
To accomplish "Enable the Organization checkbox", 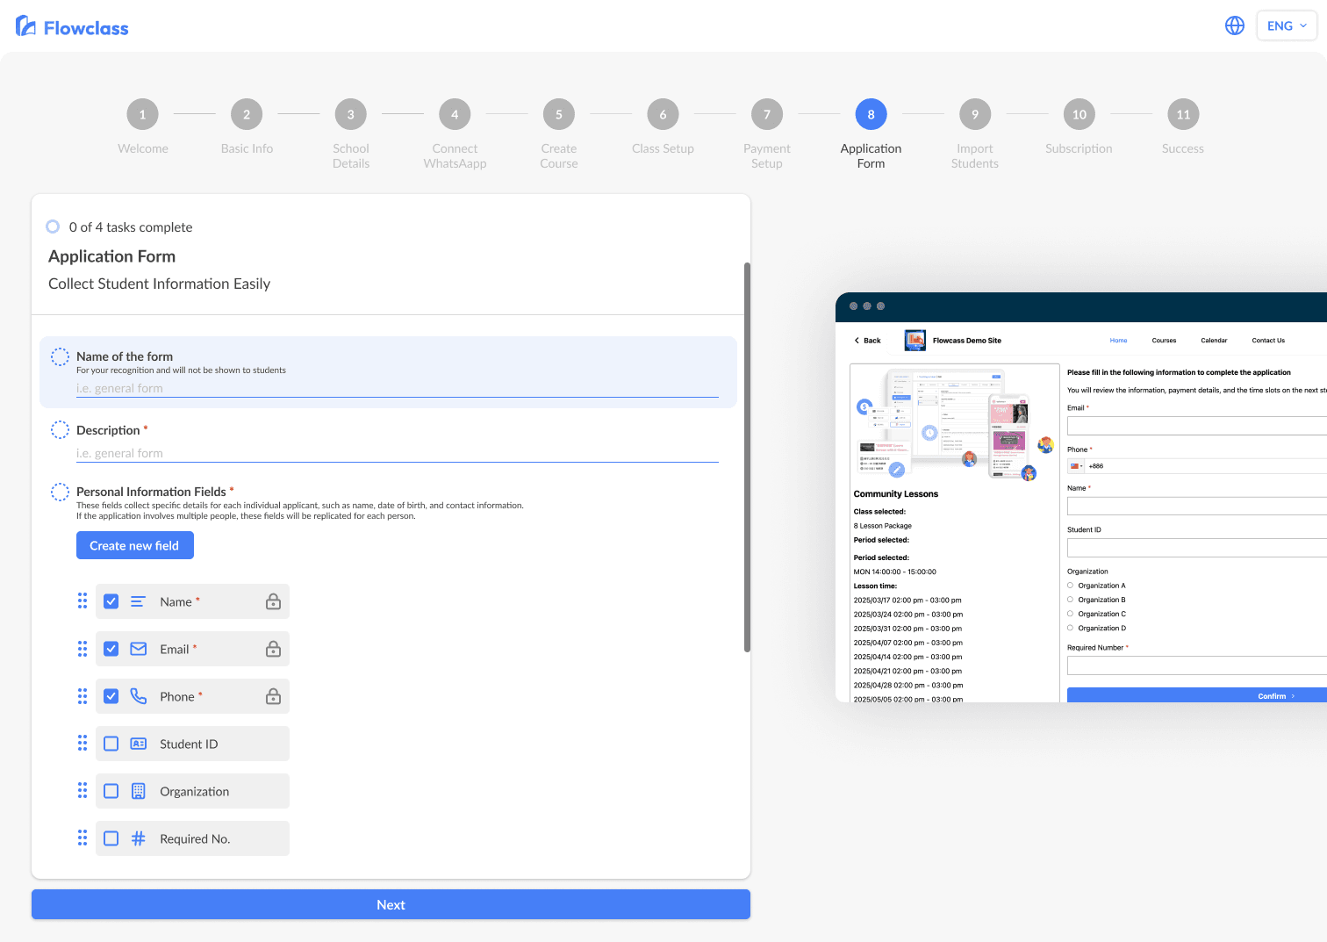I will pyautogui.click(x=111, y=791).
